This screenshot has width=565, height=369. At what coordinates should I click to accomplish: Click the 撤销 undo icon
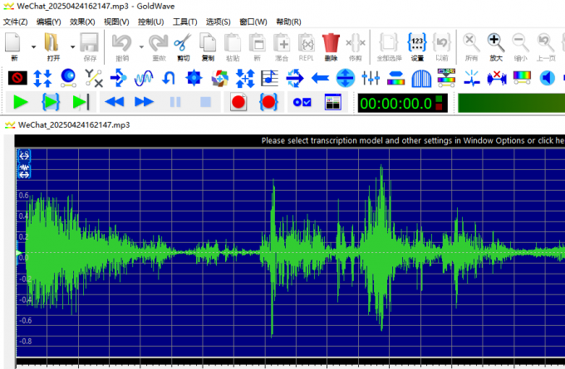coord(122,43)
